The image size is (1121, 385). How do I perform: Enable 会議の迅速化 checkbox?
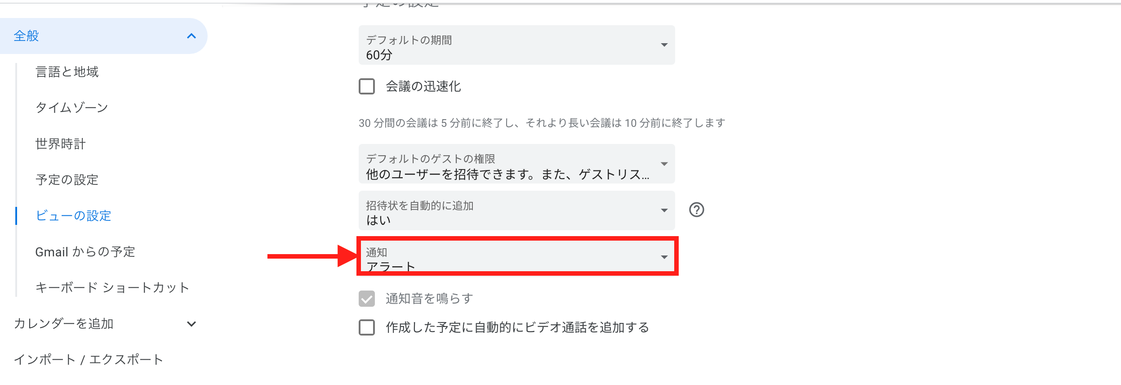pyautogui.click(x=366, y=87)
